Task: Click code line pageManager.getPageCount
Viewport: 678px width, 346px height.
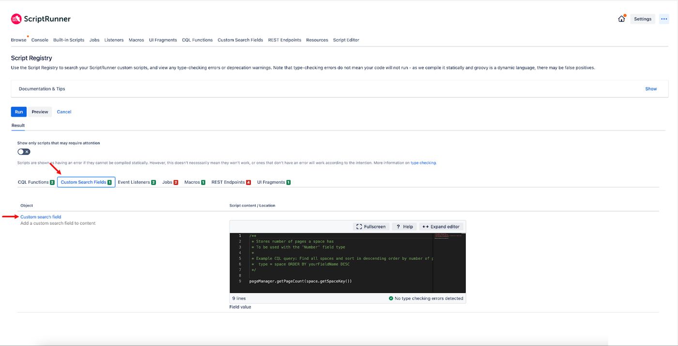Action: [300, 281]
